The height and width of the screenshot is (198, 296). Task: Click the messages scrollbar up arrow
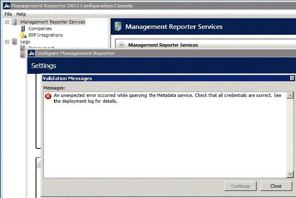point(290,95)
